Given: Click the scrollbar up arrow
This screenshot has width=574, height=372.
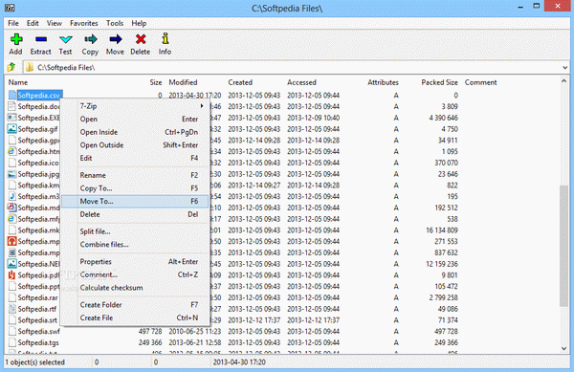Looking at the screenshot, I should 564,81.
